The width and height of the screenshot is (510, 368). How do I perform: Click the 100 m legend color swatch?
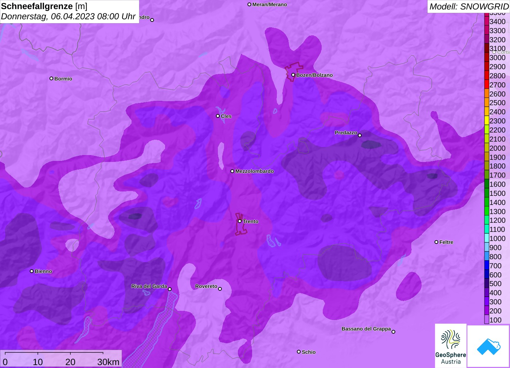point(487,320)
